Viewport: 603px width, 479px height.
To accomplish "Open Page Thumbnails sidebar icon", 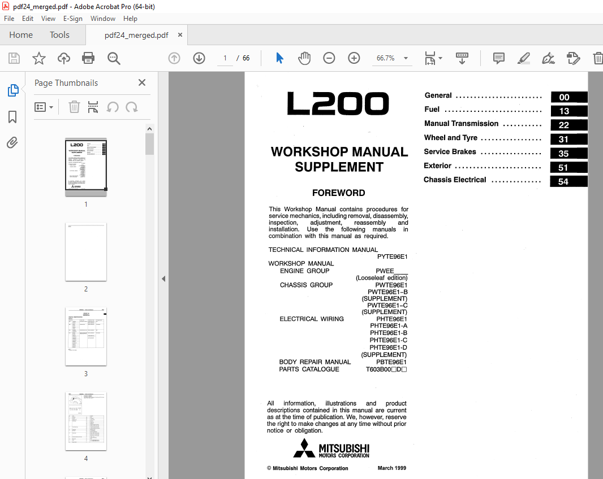I will (x=12, y=90).
